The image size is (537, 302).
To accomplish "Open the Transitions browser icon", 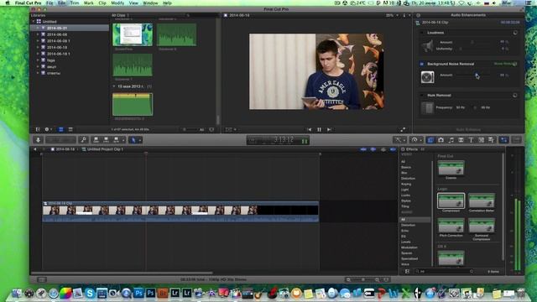I will coord(461,140).
